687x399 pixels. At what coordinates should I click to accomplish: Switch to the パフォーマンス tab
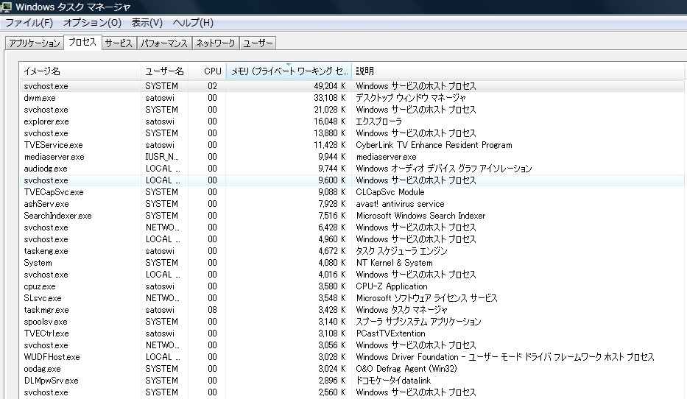click(x=164, y=43)
